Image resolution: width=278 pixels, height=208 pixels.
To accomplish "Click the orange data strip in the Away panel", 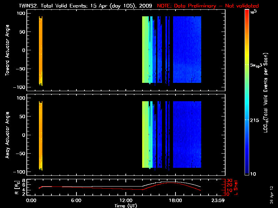I will pos(41,135).
